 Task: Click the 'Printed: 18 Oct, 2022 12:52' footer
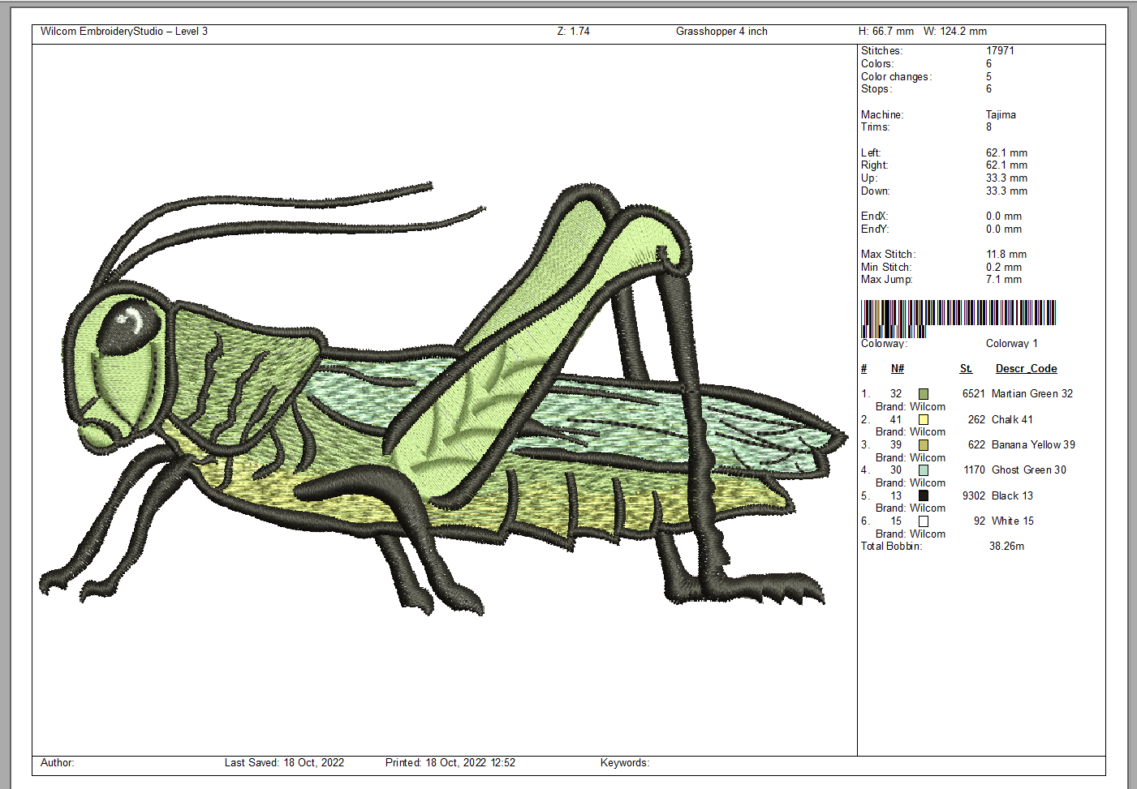pos(450,763)
